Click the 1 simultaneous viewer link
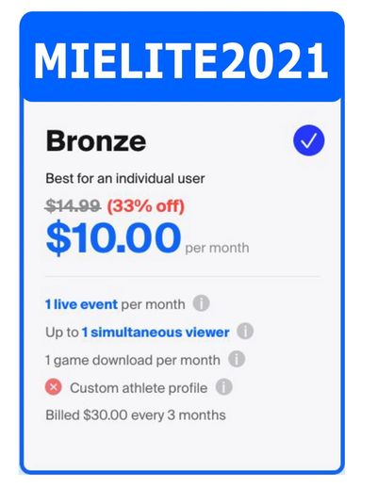The height and width of the screenshot is (488, 377). tap(156, 333)
